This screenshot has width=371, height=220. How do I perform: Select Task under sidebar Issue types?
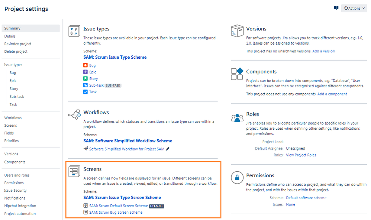[x=13, y=104]
